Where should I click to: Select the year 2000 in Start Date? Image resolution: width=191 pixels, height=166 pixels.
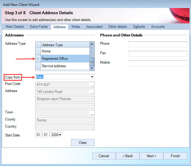point(55,135)
